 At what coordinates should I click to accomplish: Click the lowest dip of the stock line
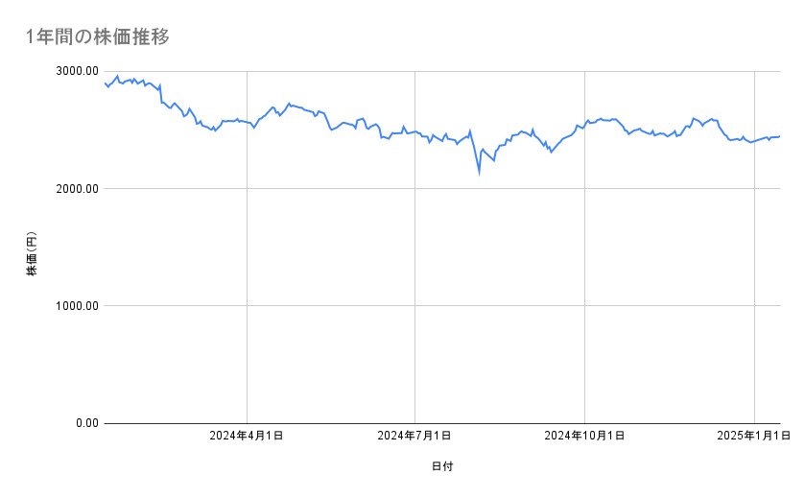(479, 174)
